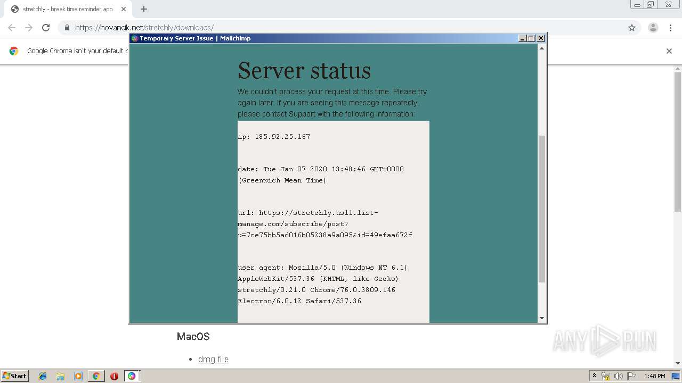Image resolution: width=682 pixels, height=383 pixels.
Task: Click the user agent Mozilla/5.0 text
Action: (322, 268)
